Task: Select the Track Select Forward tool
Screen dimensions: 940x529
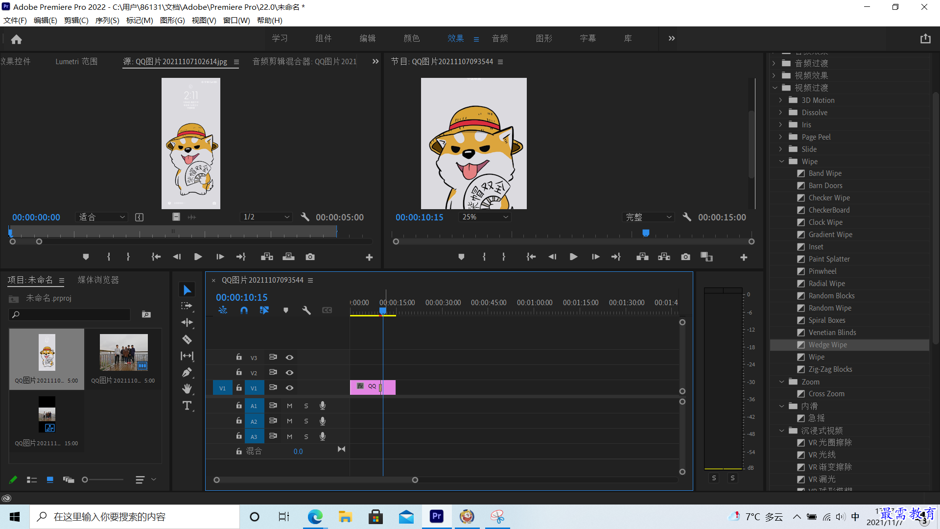Action: (x=187, y=306)
